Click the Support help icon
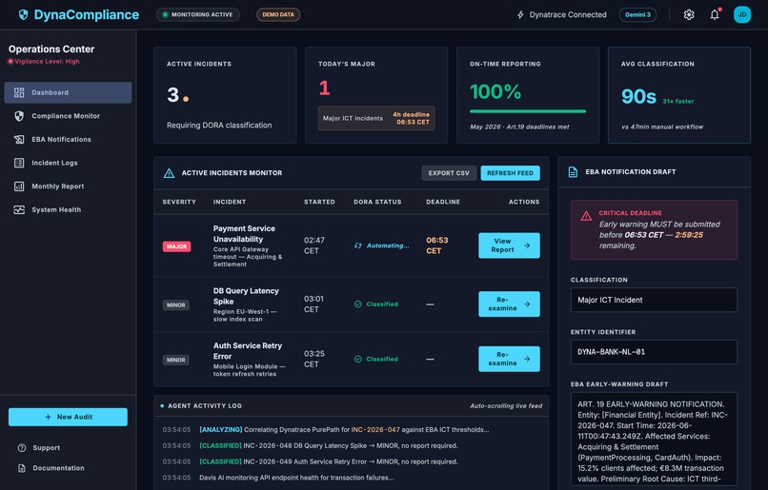 tap(22, 448)
